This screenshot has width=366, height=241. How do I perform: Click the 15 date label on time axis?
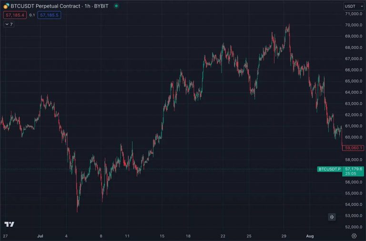162,236
